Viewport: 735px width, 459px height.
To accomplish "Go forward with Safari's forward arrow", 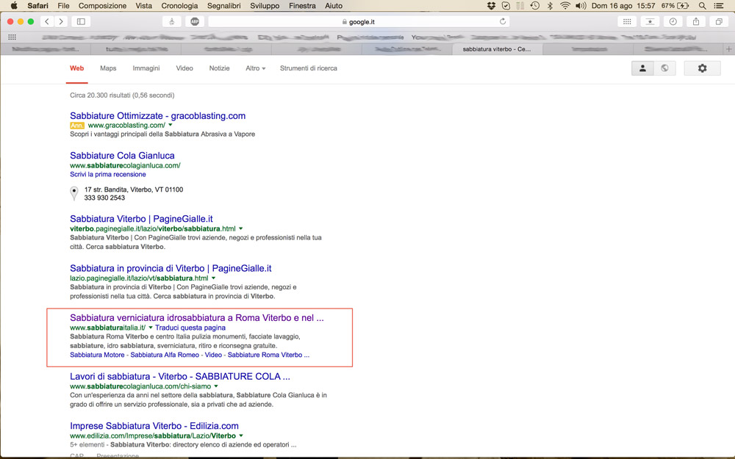I will (61, 21).
